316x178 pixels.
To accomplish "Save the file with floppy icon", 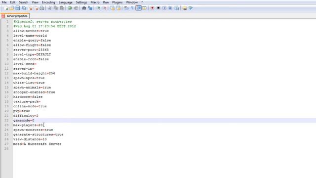I will pos(18,8).
